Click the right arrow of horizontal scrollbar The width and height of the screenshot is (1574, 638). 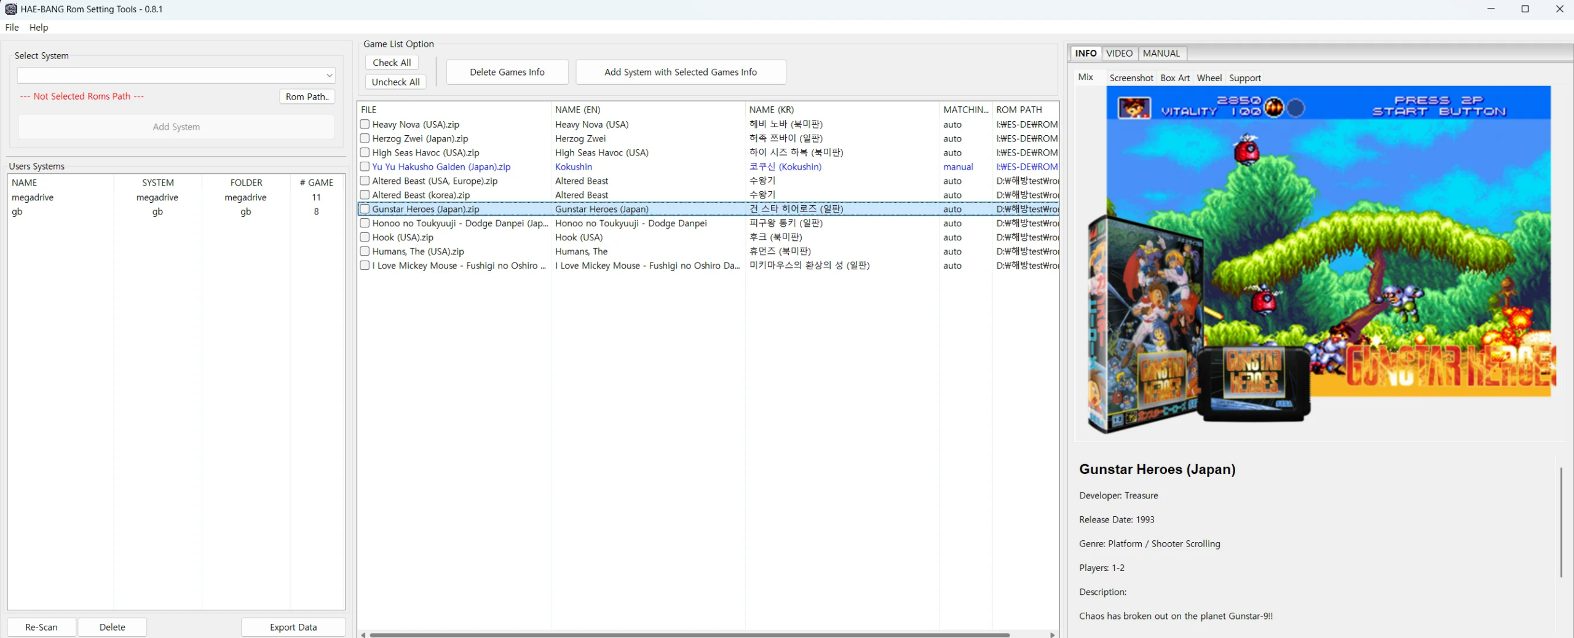(x=1052, y=635)
